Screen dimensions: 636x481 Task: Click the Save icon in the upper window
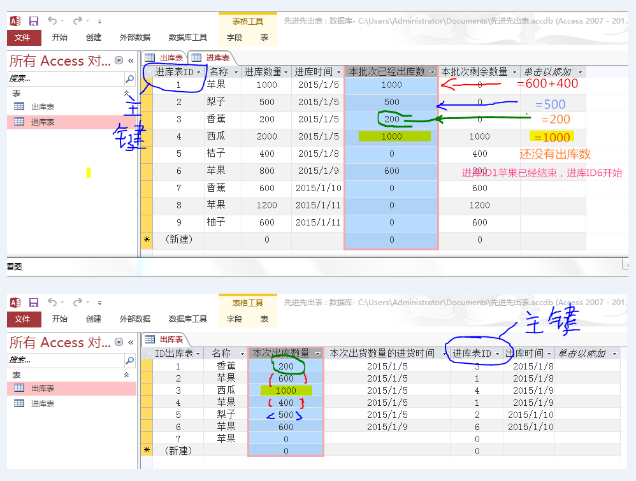coord(34,21)
